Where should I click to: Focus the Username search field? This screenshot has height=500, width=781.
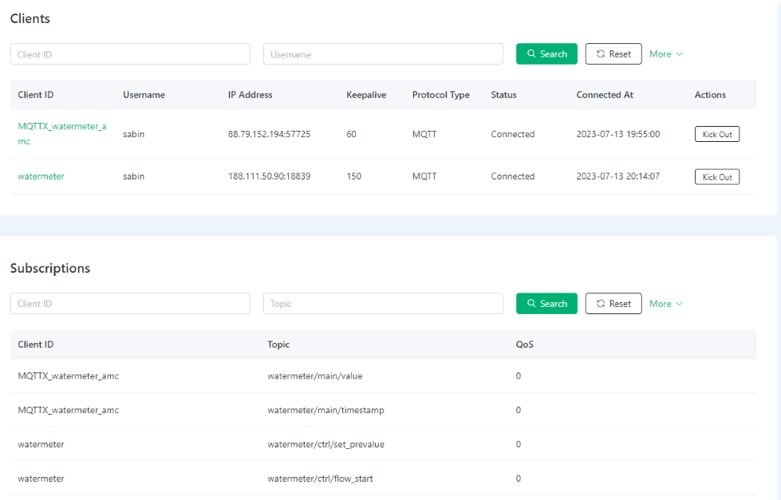coord(383,54)
